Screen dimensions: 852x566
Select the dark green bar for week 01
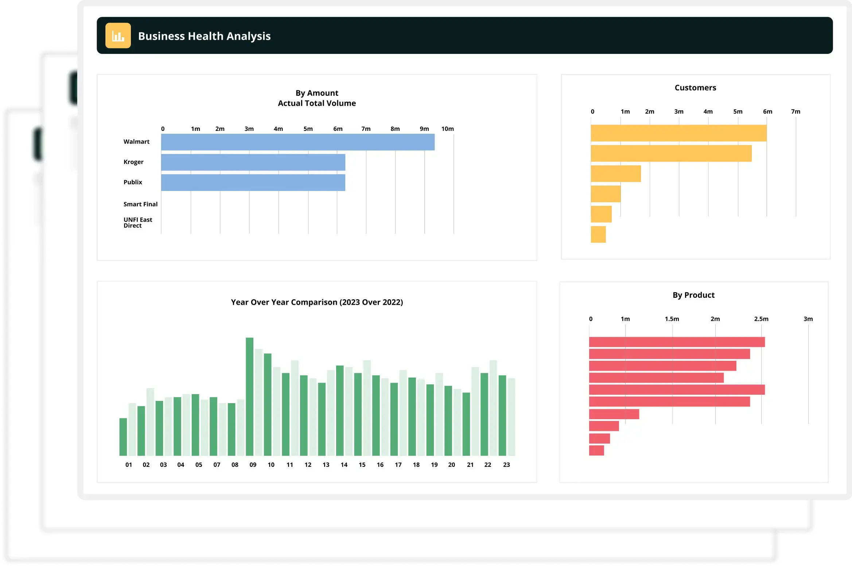123,437
